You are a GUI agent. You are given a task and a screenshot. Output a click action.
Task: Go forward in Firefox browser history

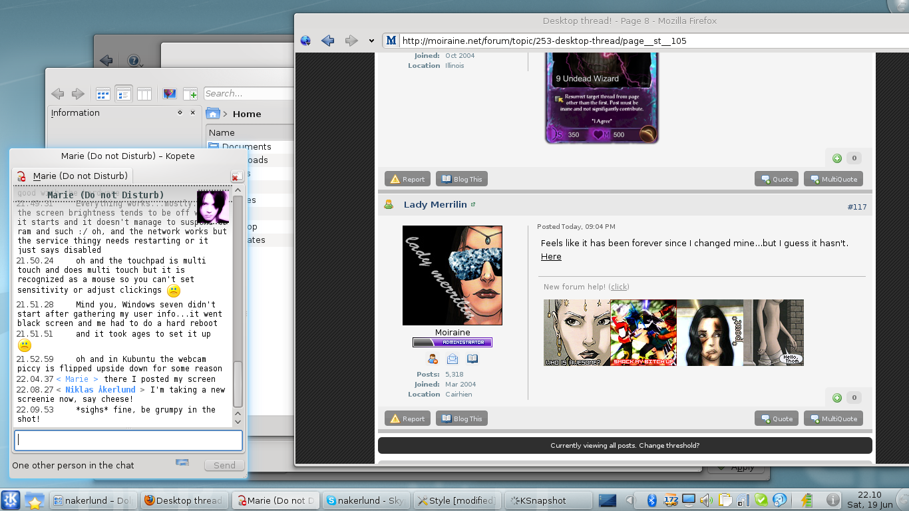coord(351,41)
